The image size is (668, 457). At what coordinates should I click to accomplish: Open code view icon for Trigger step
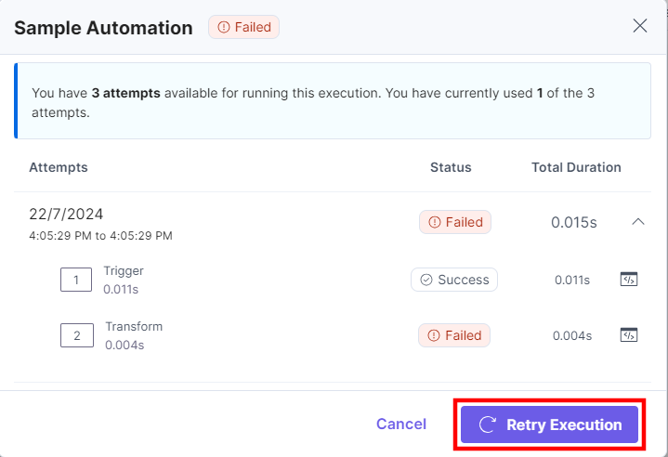click(629, 280)
